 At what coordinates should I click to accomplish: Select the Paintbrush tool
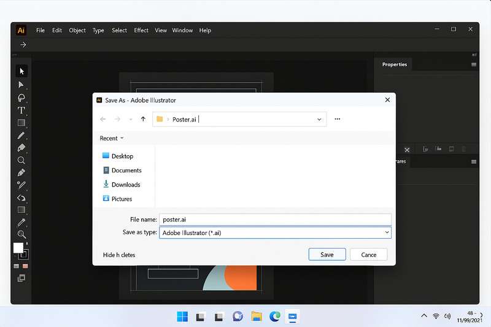(21, 135)
